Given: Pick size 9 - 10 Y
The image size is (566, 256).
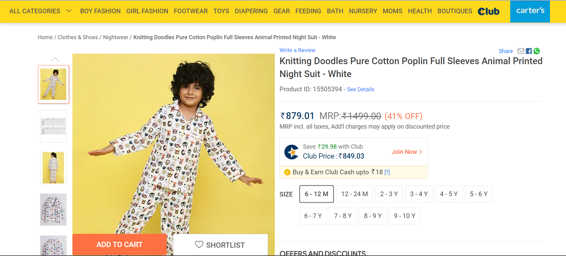Looking at the screenshot, I should pyautogui.click(x=404, y=216).
